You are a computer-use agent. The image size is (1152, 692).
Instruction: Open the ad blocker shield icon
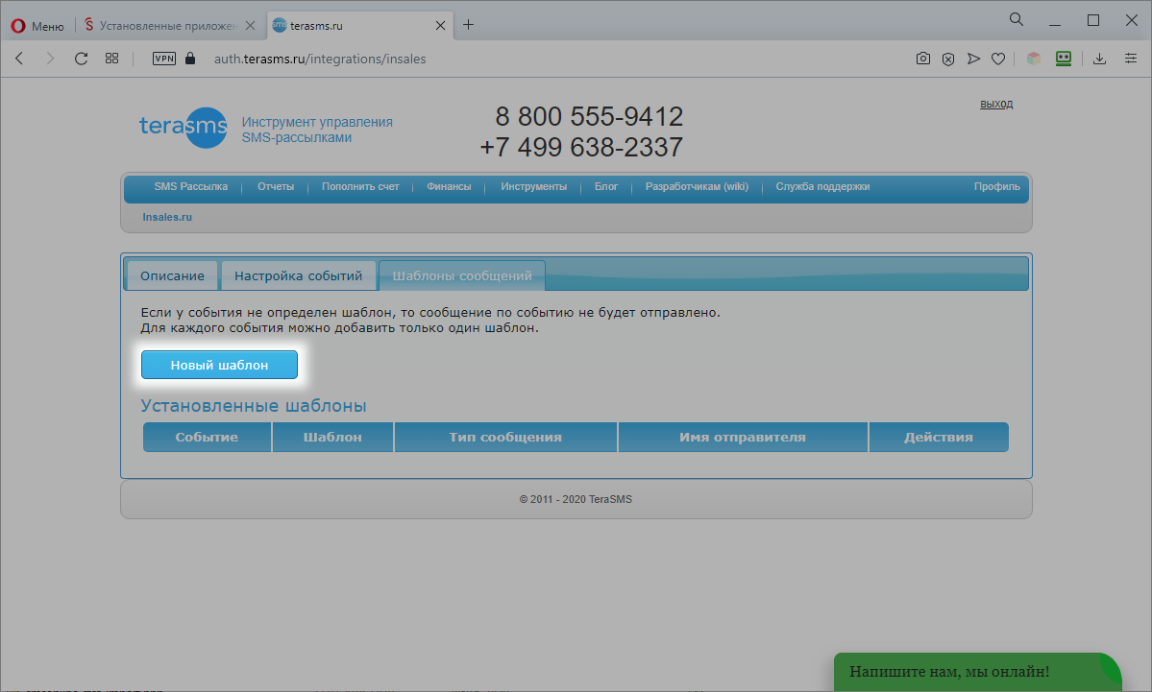pyautogui.click(x=948, y=59)
